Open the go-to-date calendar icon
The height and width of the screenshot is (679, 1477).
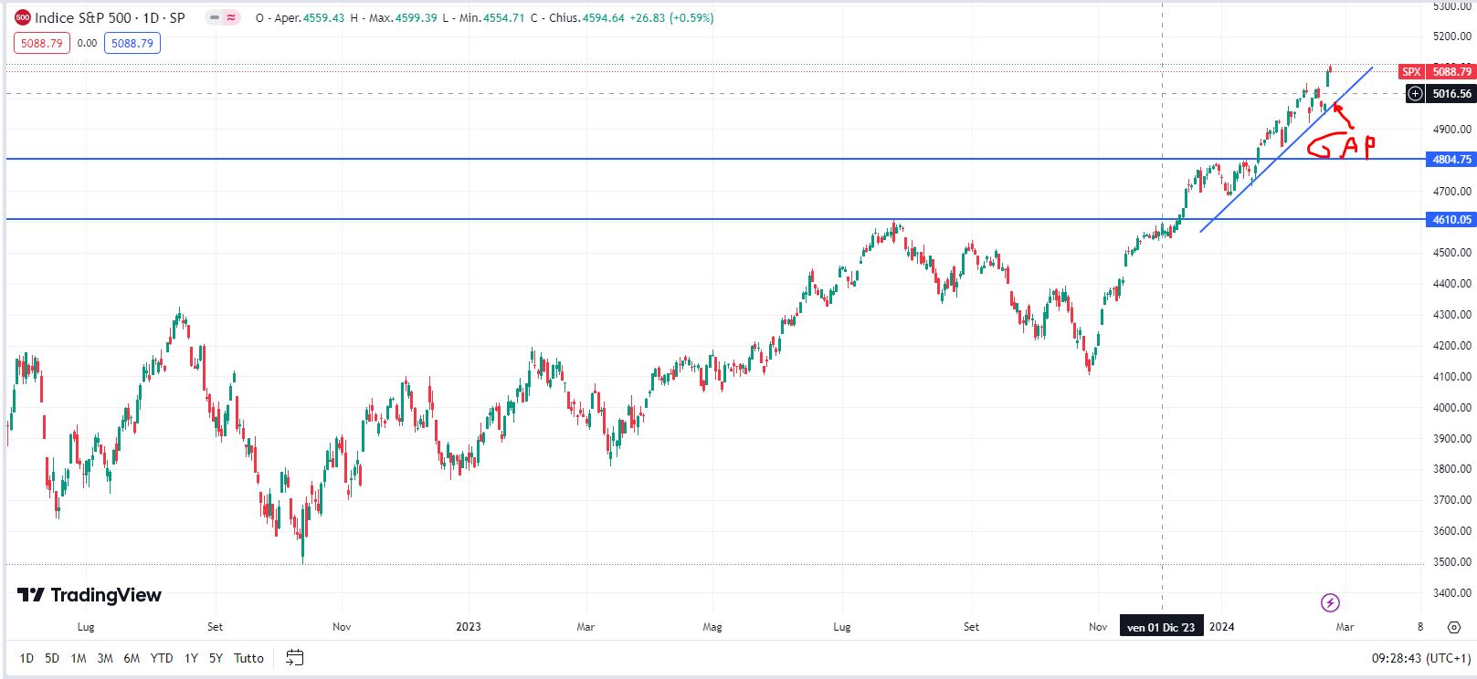[x=294, y=657]
